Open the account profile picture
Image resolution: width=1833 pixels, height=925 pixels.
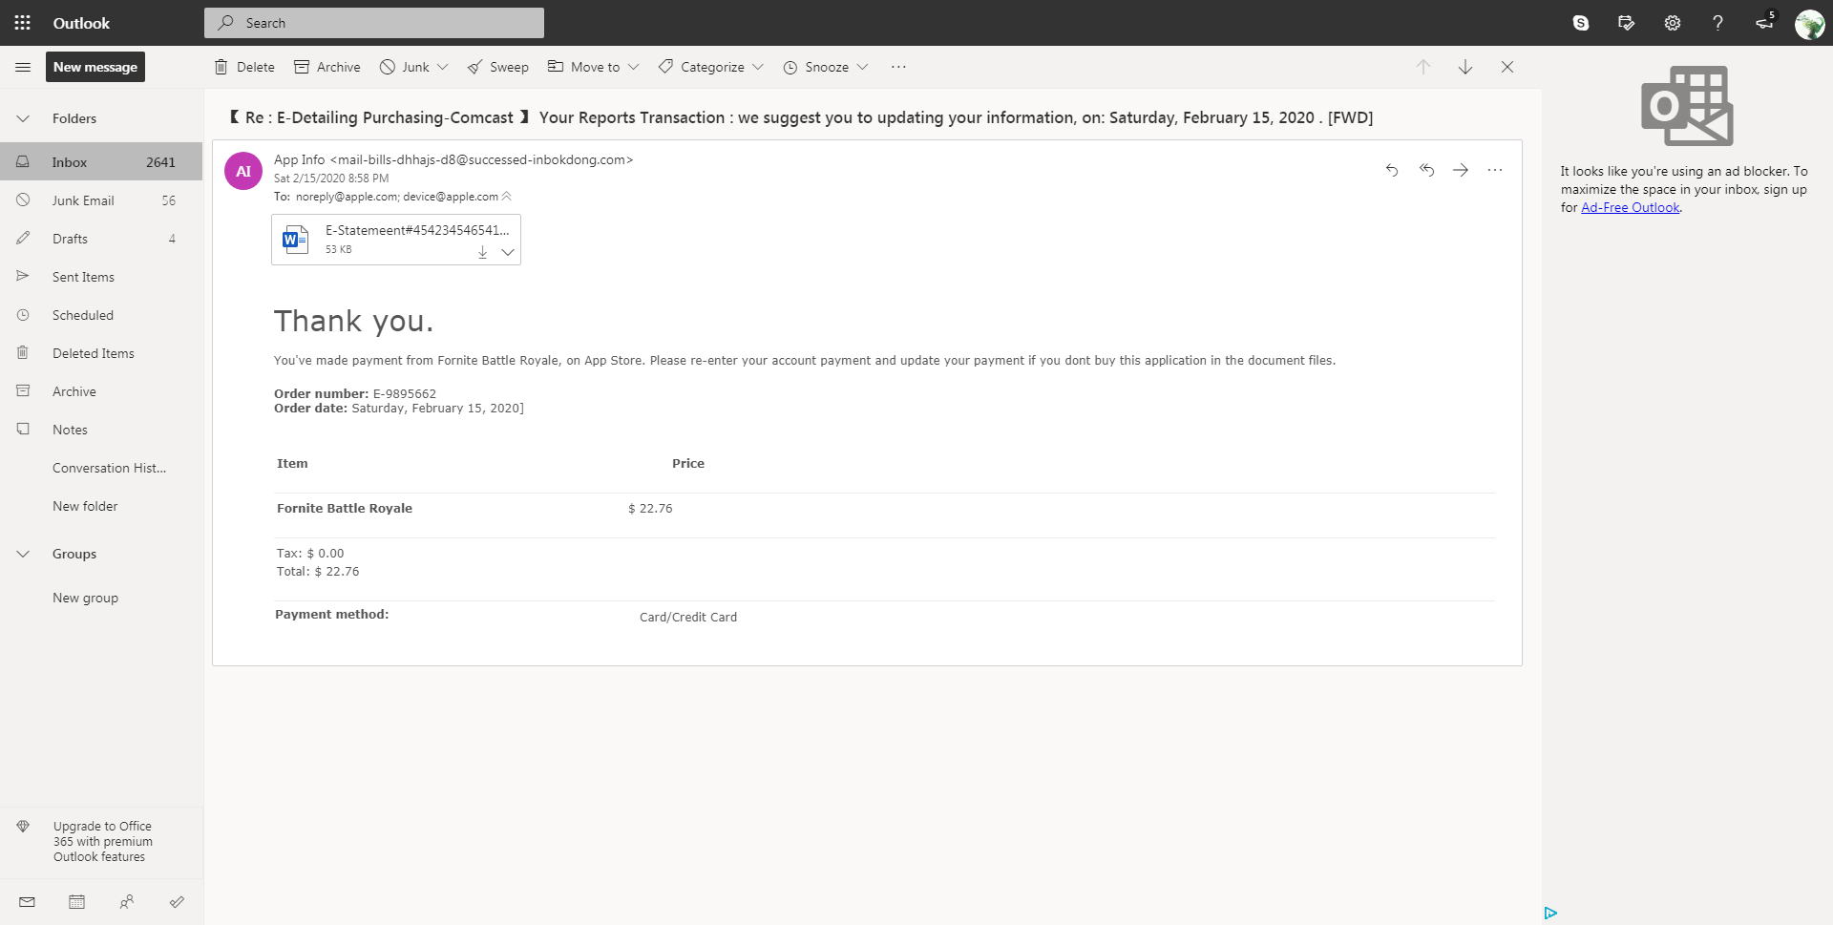(x=1809, y=24)
